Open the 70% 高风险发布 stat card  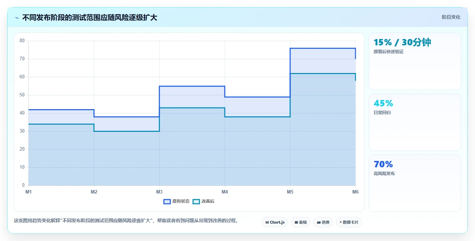pos(415,183)
